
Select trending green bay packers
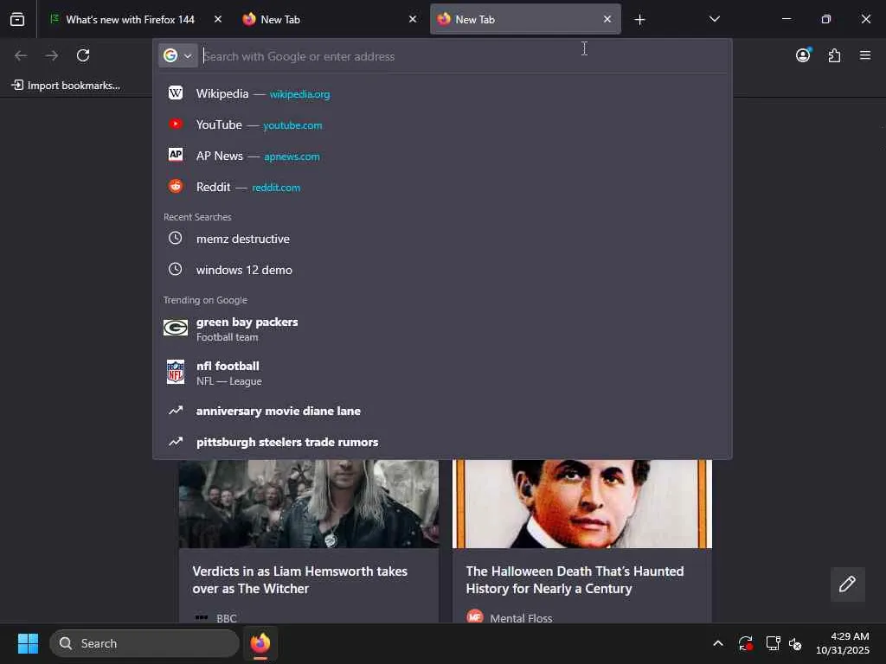[442, 329]
